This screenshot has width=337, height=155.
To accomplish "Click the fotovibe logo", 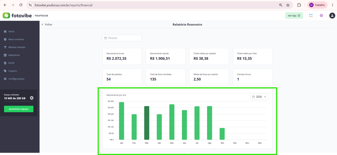I will tap(17, 15).
